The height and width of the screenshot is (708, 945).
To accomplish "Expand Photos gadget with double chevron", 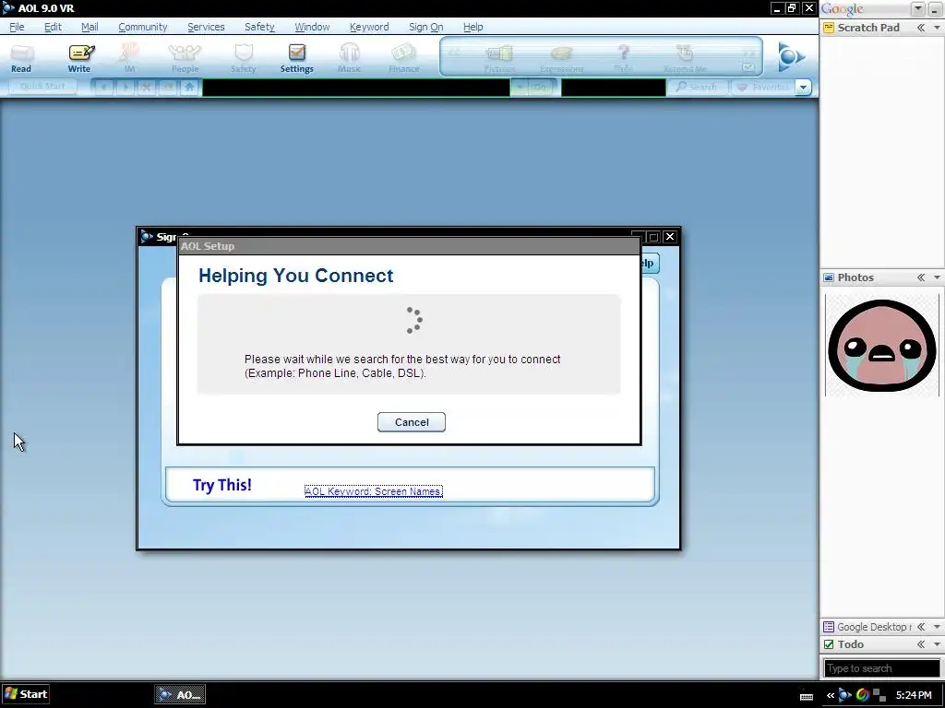I will coord(921,277).
